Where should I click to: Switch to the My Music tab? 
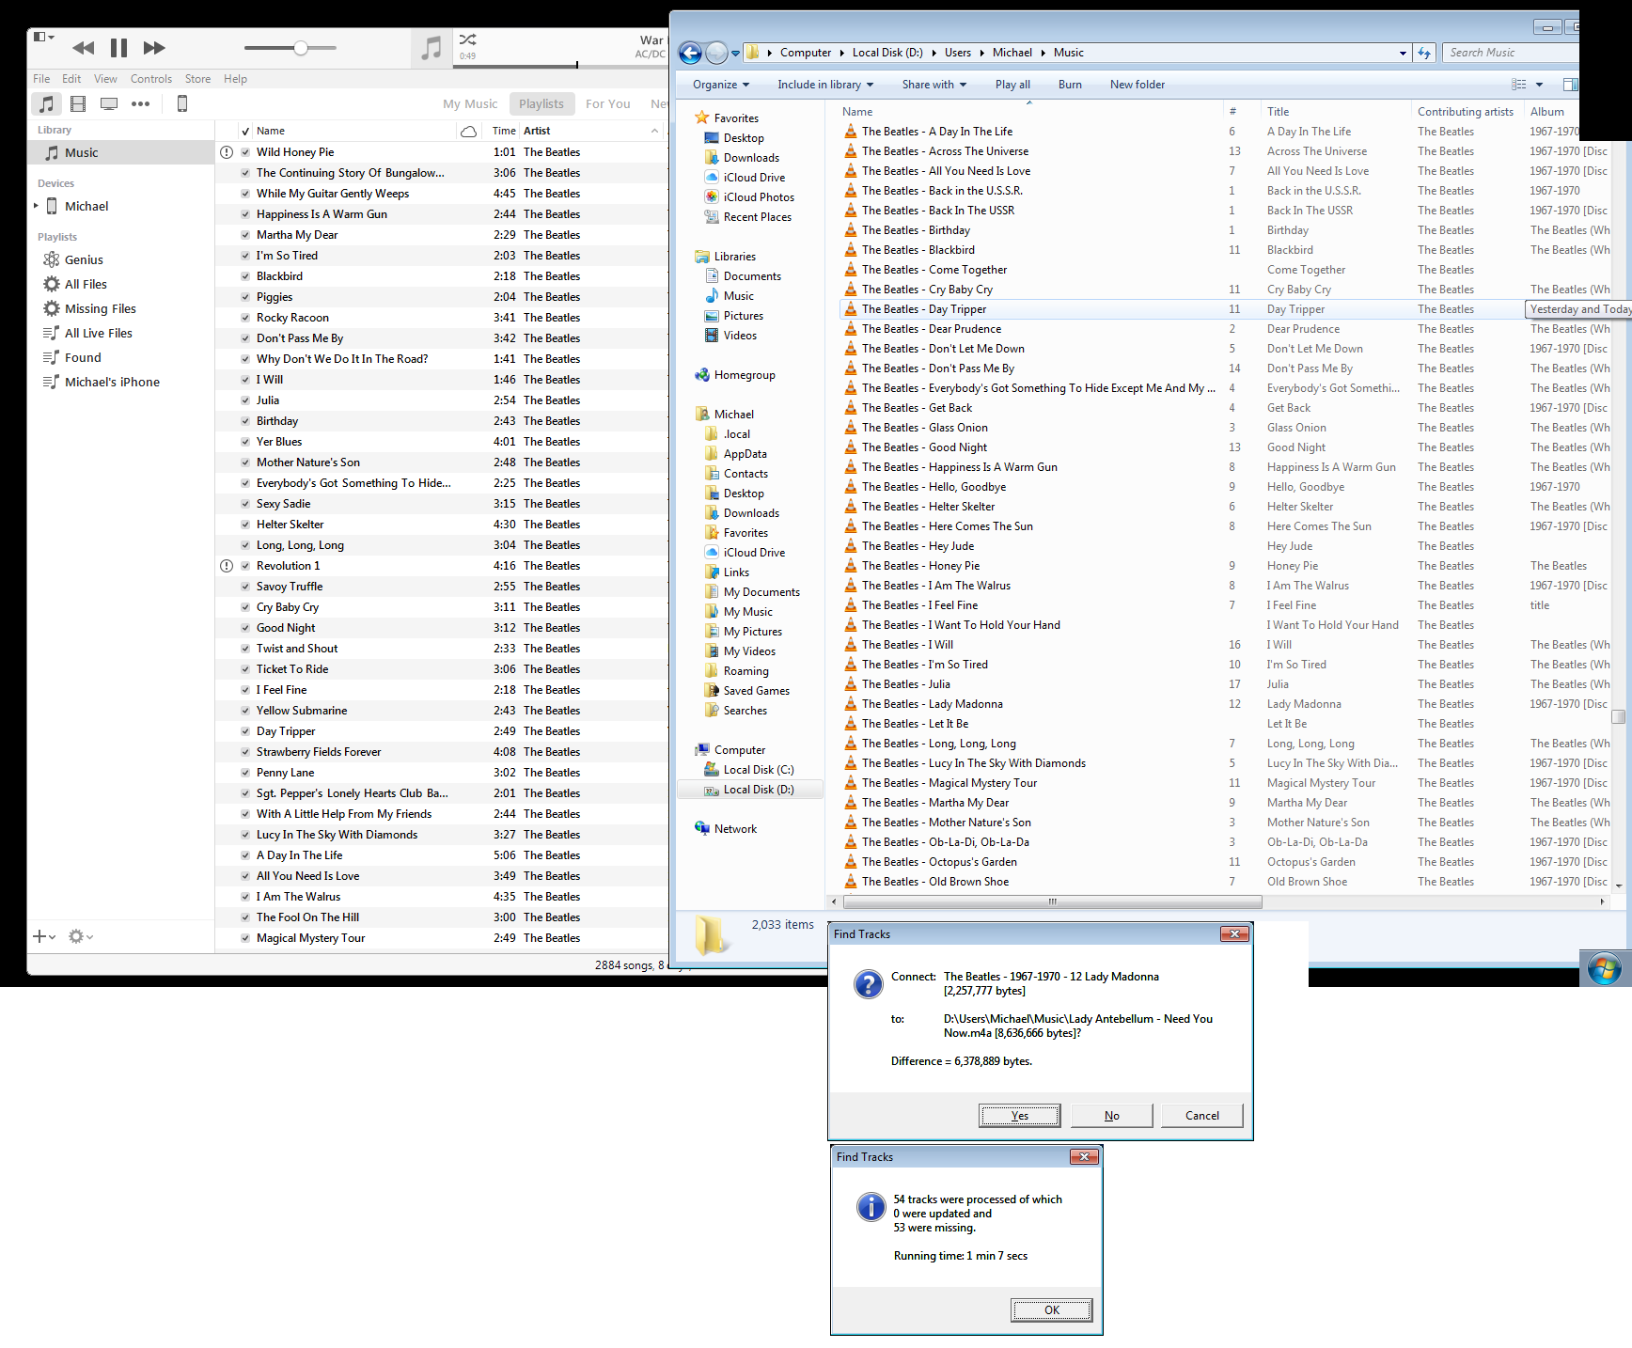click(x=470, y=103)
